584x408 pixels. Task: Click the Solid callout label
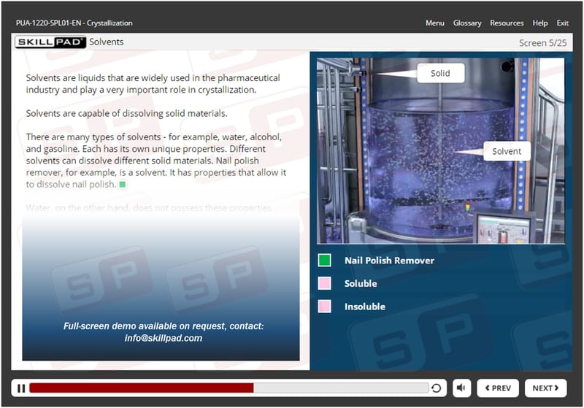pos(440,73)
